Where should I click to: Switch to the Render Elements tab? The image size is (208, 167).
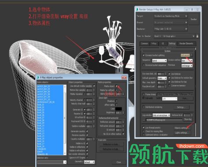(x=186, y=43)
